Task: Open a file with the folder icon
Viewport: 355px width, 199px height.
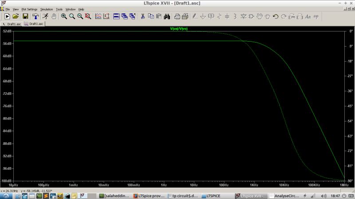Action: (x=16, y=16)
